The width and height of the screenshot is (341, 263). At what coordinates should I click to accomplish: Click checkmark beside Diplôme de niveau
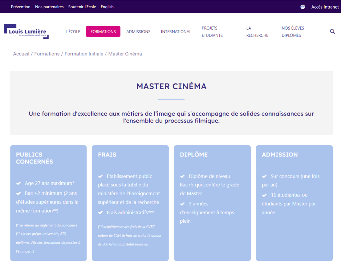point(182,176)
